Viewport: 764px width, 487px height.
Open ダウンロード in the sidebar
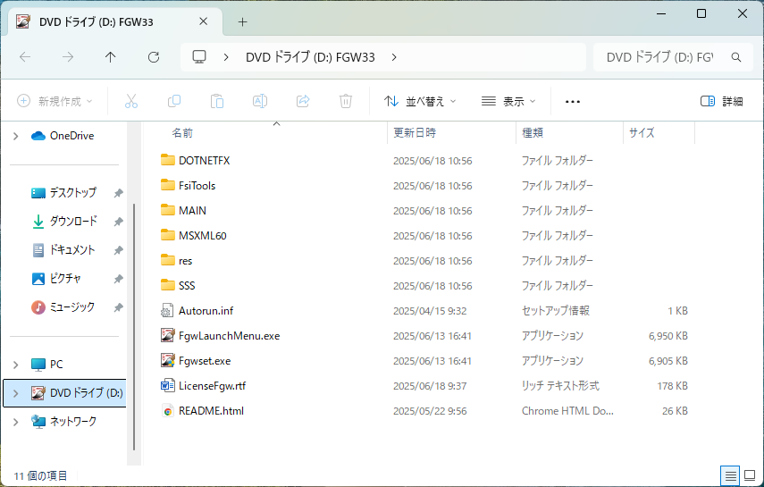pyautogui.click(x=72, y=222)
